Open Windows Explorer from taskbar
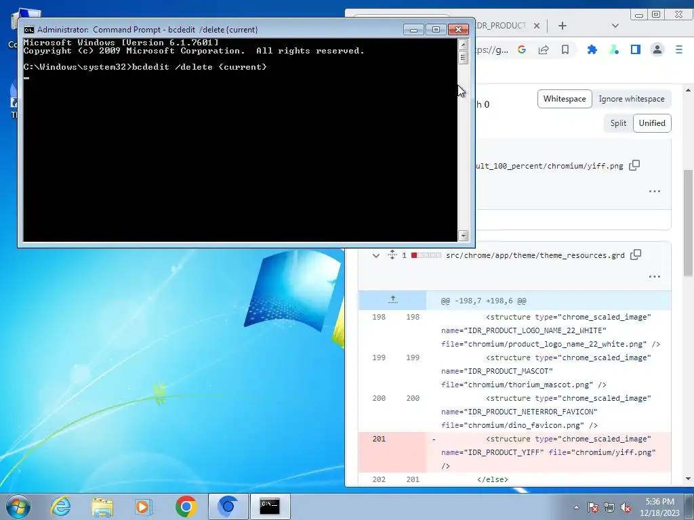 [x=102, y=506]
